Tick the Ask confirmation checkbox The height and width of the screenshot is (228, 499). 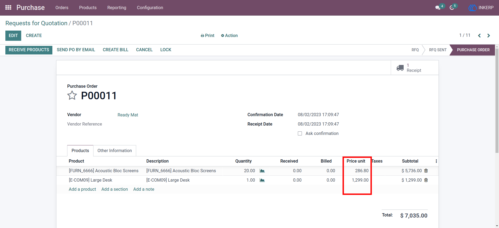point(300,134)
